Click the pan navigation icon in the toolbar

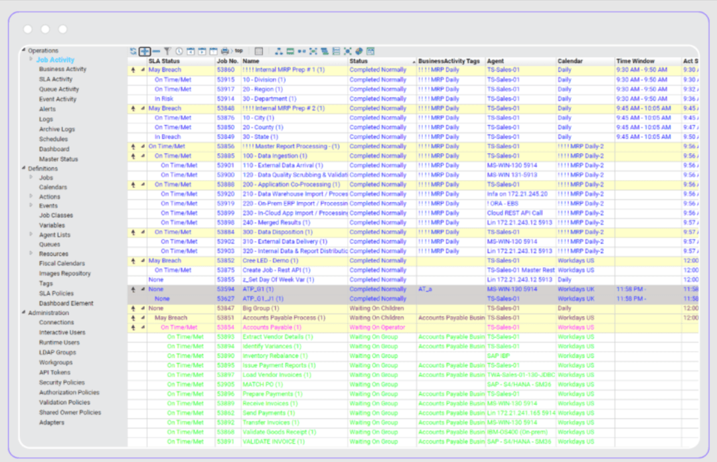tap(144, 51)
